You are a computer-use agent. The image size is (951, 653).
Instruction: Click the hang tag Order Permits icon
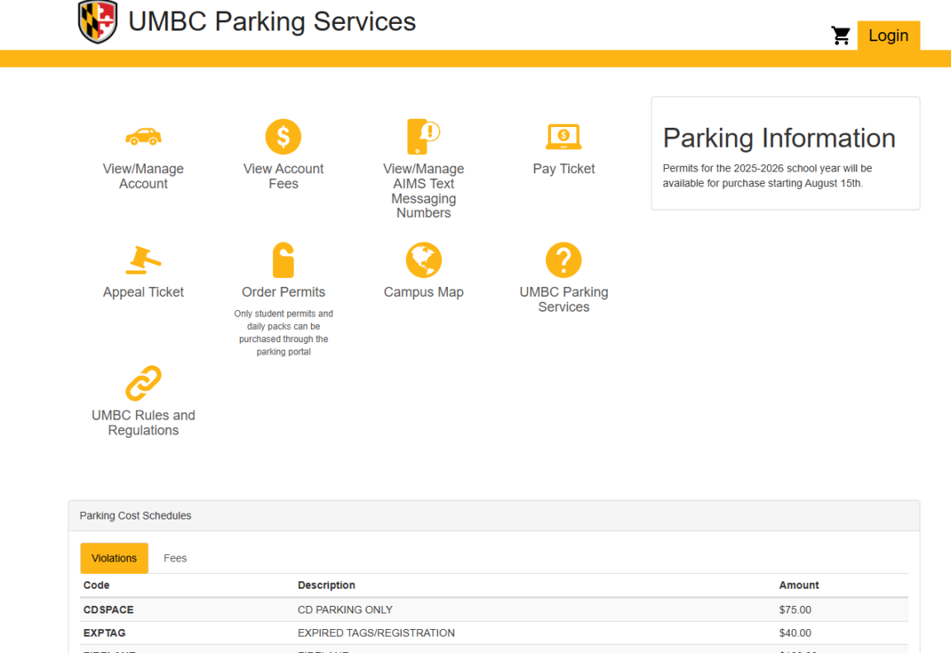[283, 260]
